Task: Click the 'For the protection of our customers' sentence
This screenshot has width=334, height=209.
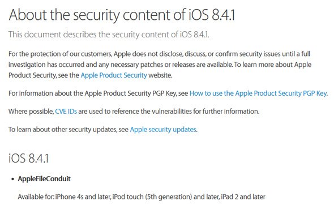Action: point(61,54)
